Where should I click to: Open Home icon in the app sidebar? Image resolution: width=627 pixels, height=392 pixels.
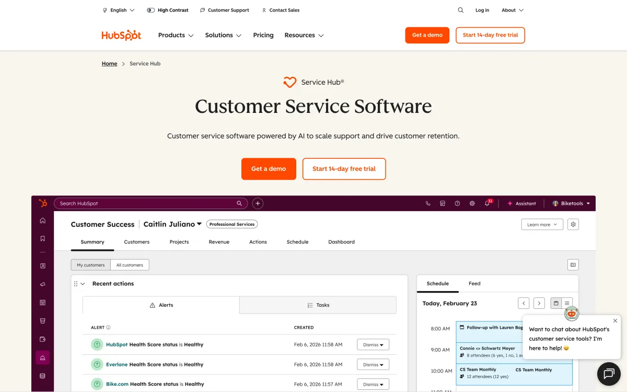tap(43, 221)
